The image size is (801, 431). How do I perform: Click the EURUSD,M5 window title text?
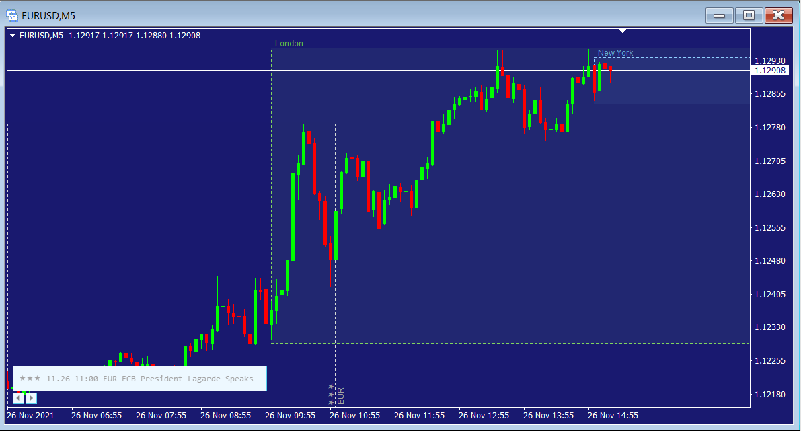(x=48, y=15)
